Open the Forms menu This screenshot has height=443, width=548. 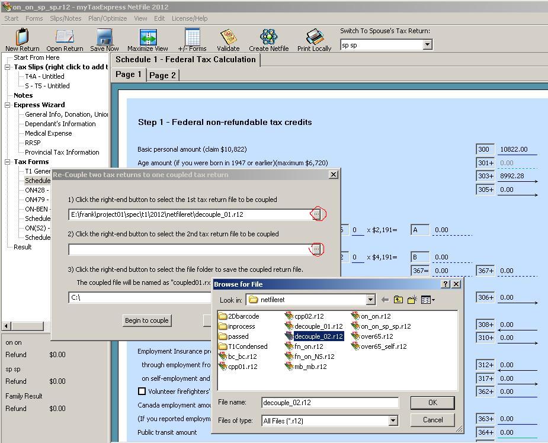coord(34,18)
